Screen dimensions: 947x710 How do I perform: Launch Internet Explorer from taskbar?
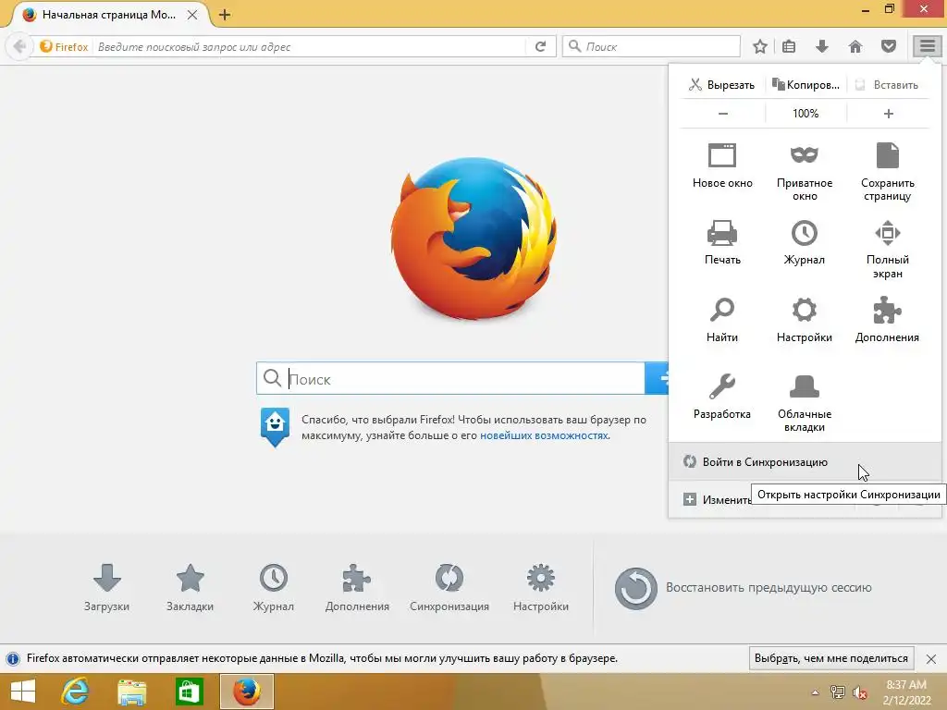point(75,692)
